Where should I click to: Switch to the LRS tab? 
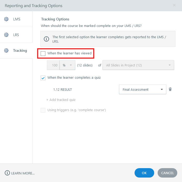tap(16, 35)
